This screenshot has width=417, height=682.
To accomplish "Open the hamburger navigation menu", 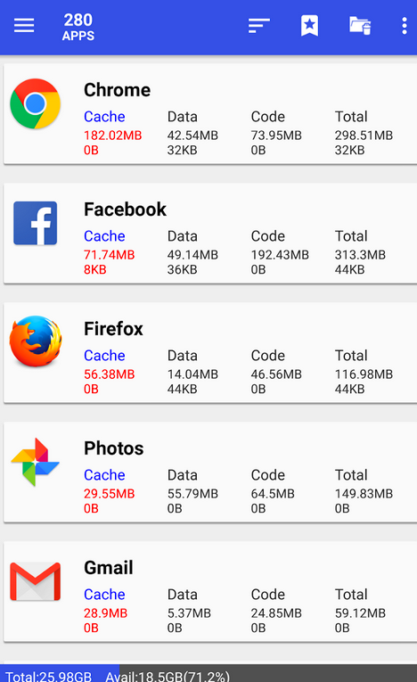I will tap(24, 26).
